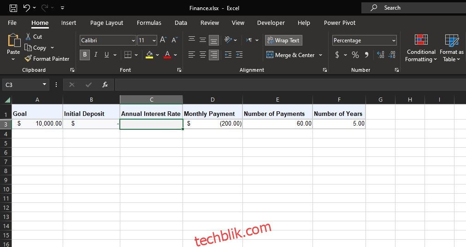Increase font size
This screenshot has height=247, width=466.
[x=163, y=40]
